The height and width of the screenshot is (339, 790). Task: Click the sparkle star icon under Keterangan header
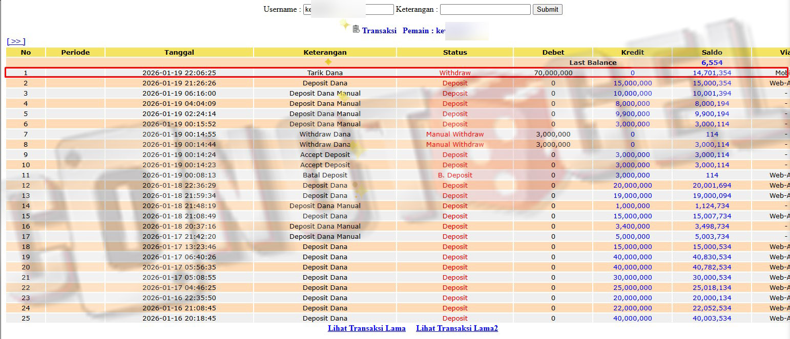pyautogui.click(x=328, y=62)
